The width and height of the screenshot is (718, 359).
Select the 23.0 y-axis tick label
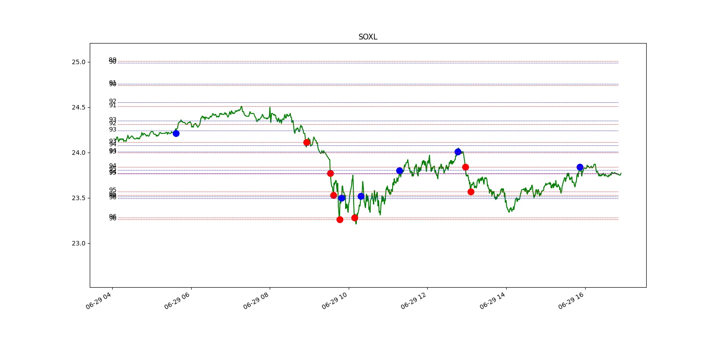79,243
